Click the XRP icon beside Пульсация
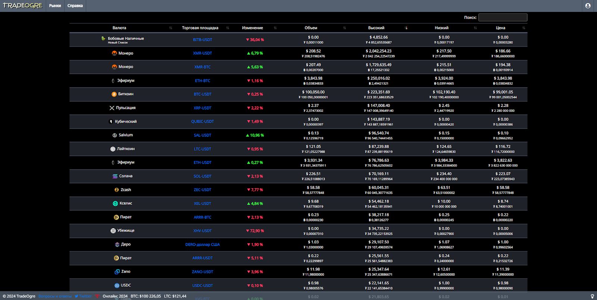The height and width of the screenshot is (300, 597). tap(112, 108)
